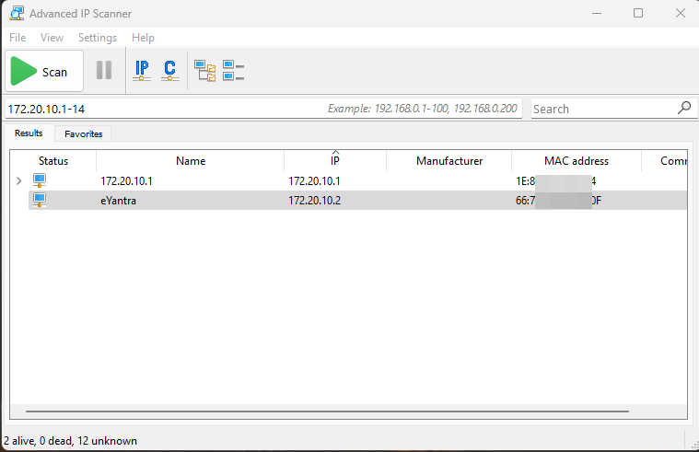The image size is (699, 452).
Task: Click the blue C subnet icon
Action: pos(169,71)
